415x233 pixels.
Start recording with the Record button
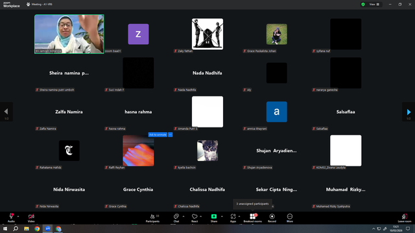click(272, 218)
